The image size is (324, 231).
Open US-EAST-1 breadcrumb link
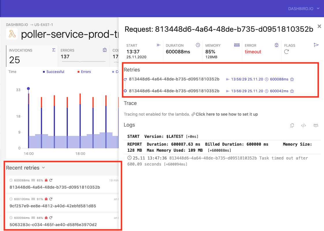point(44,25)
